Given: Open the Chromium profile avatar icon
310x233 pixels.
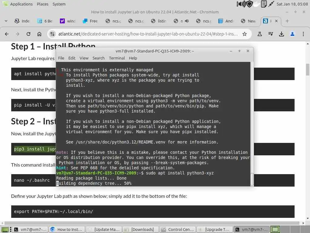Looking at the screenshot, I should click(x=292, y=34).
